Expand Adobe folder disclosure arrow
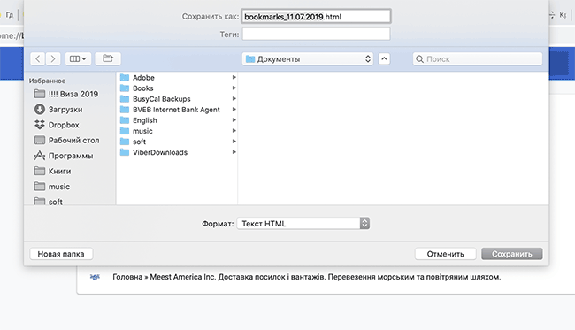This screenshot has height=330, width=575. pyautogui.click(x=234, y=77)
